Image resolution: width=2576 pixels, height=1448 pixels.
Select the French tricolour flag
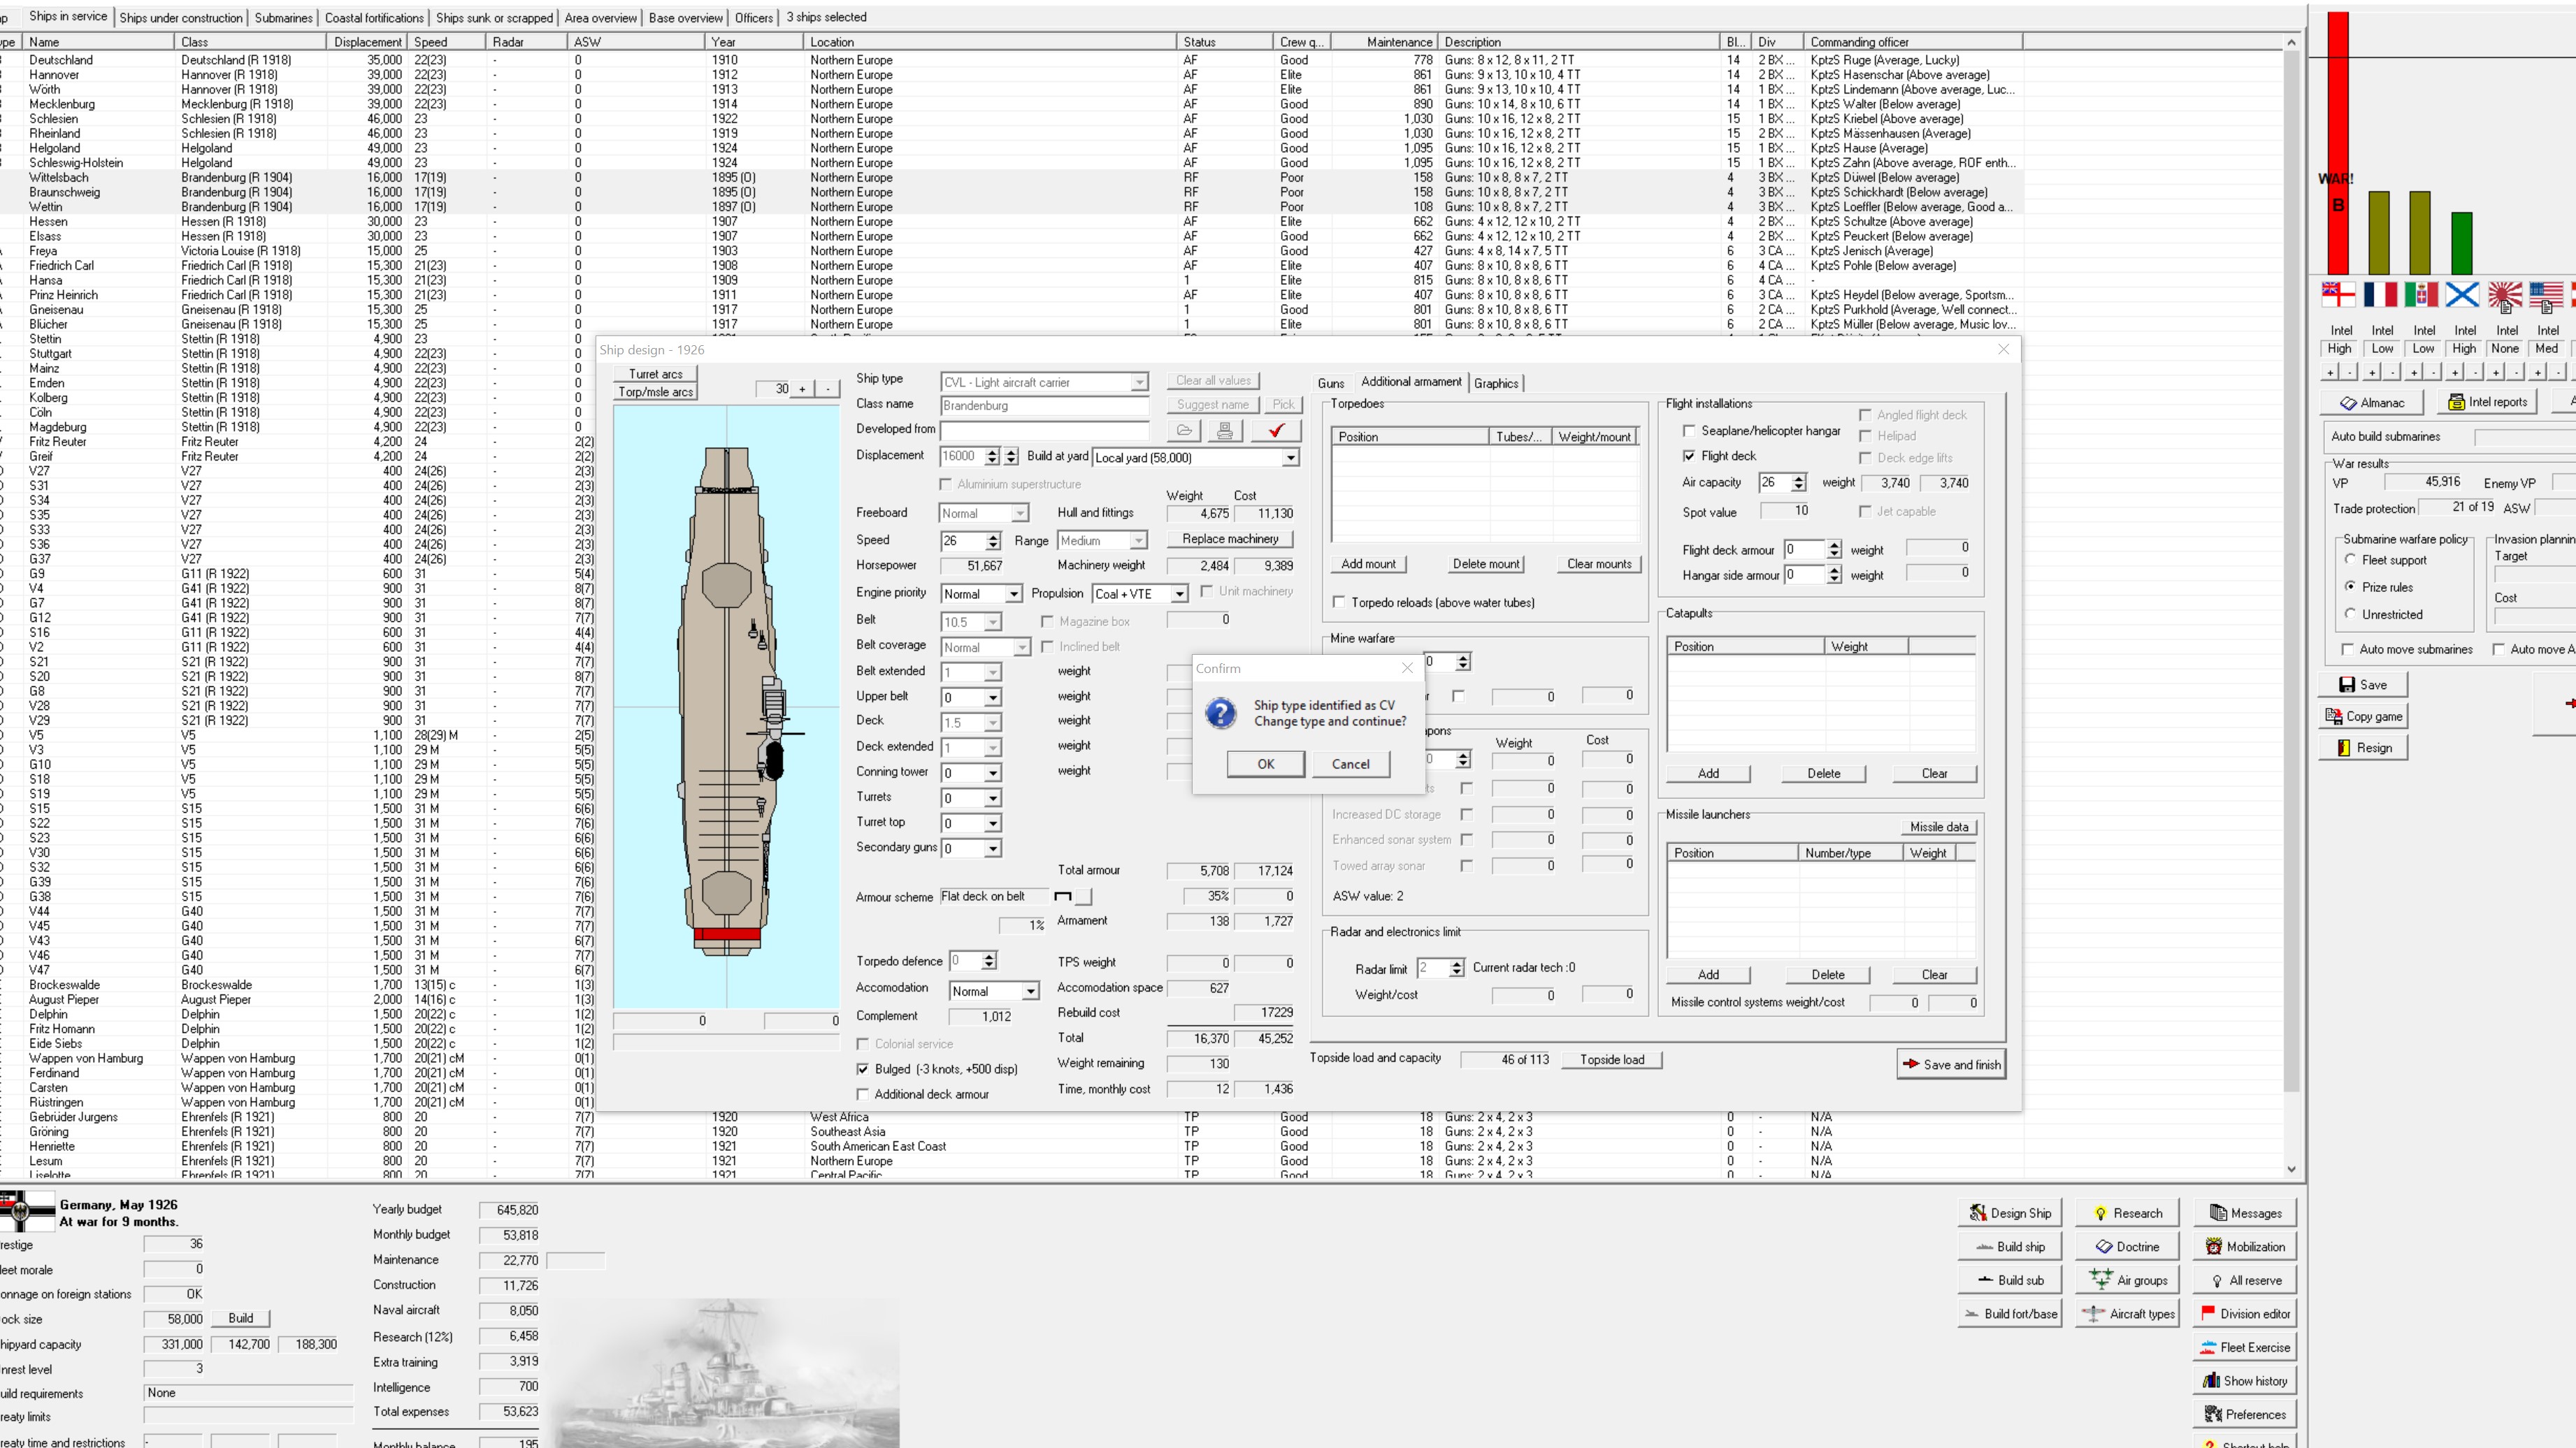point(2381,295)
